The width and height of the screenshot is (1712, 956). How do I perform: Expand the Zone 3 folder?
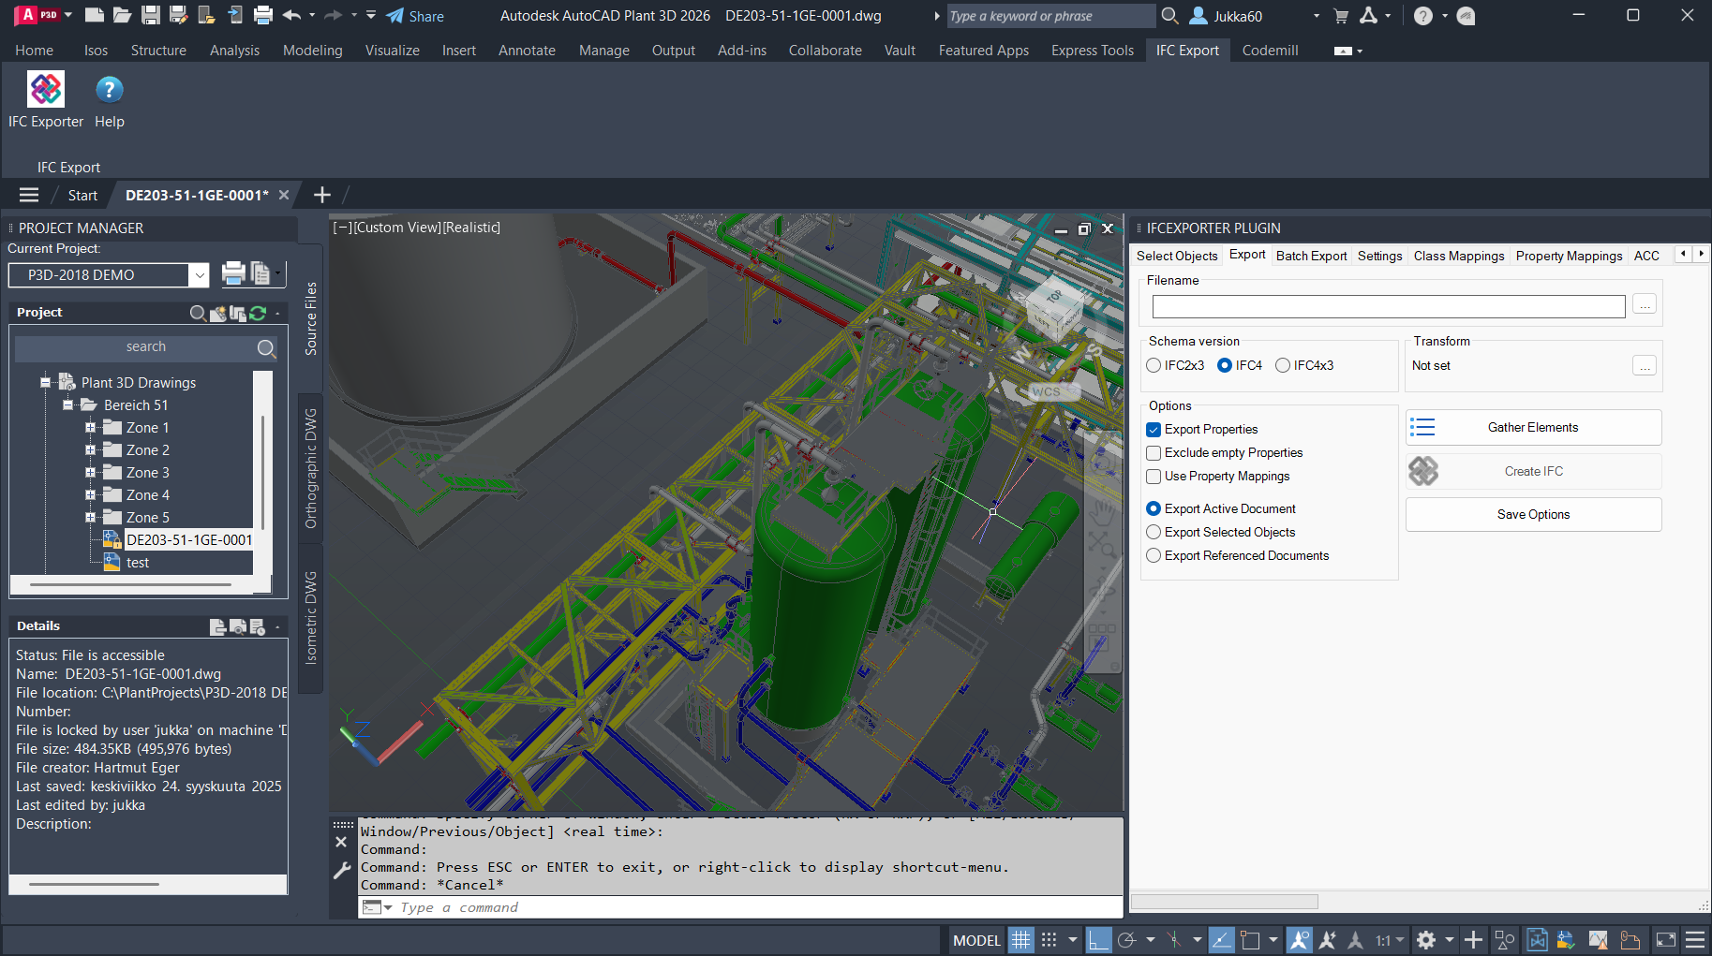pyautogui.click(x=91, y=473)
